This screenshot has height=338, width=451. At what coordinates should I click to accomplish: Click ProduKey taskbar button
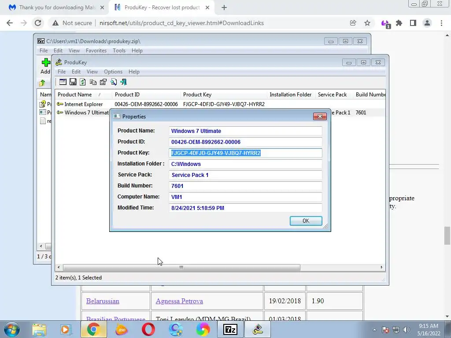tap(258, 329)
